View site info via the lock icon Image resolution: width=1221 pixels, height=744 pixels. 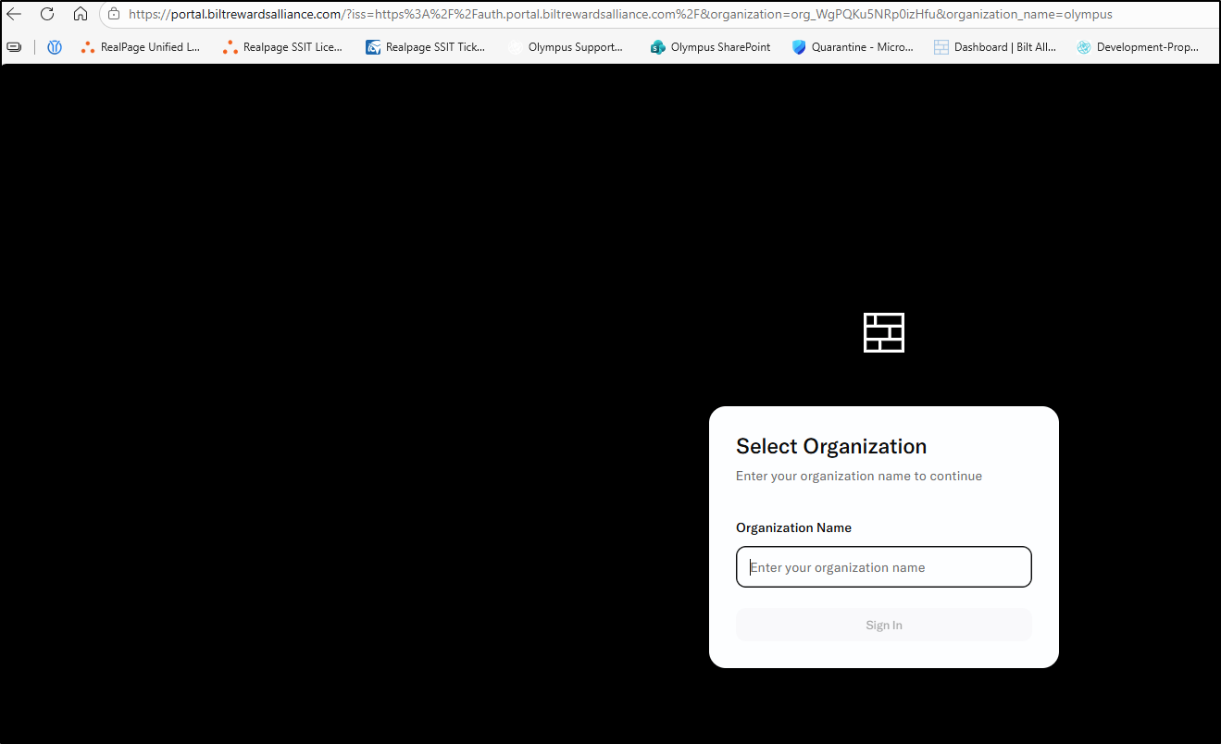(x=114, y=14)
